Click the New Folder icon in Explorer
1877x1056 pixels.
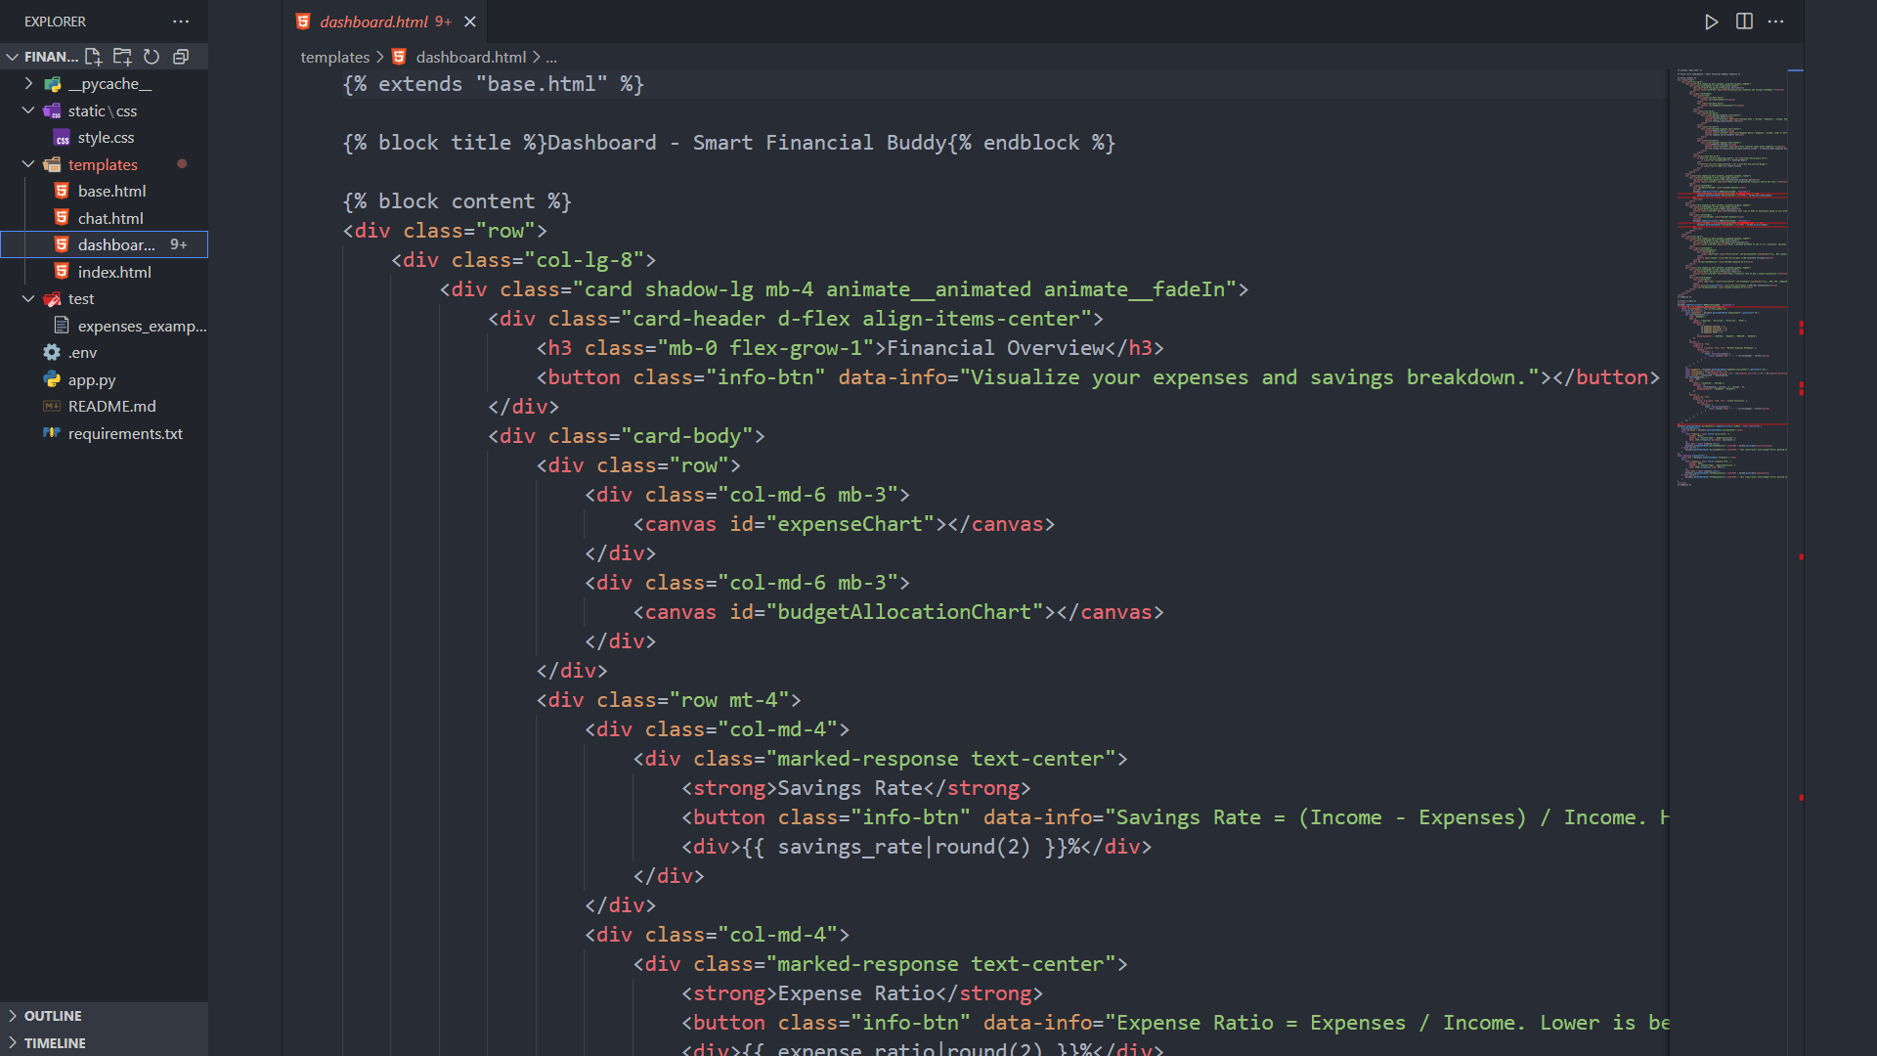122,57
